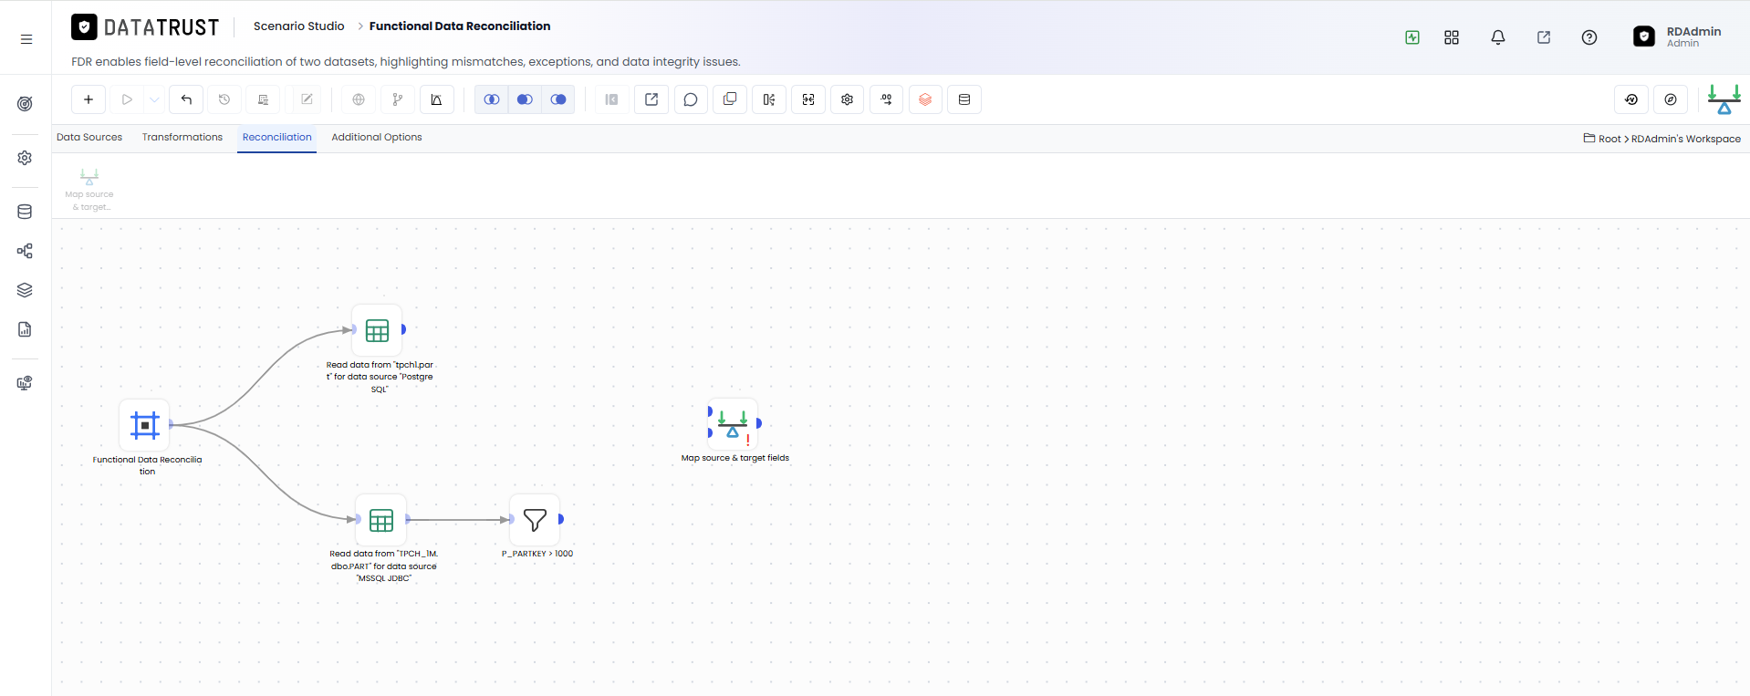Image resolution: width=1750 pixels, height=696 pixels.
Task: Click the fit-to-screen toolbar icon
Action: coord(808,99)
